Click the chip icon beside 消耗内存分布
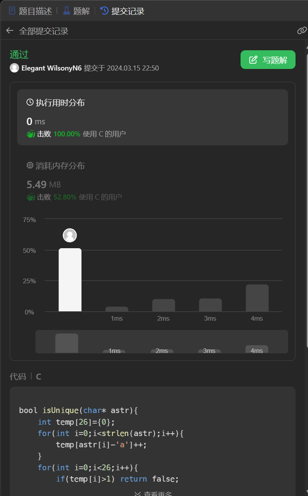Image resolution: width=308 pixels, height=496 pixels. 30,166
